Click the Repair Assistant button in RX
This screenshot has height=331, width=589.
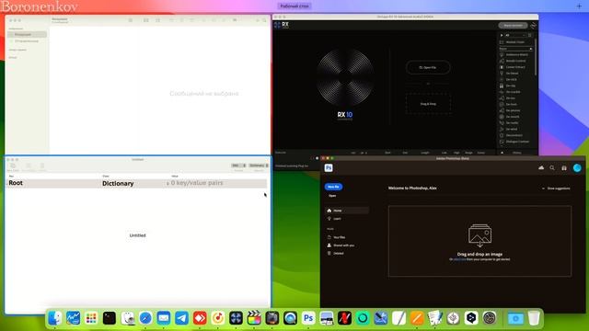[x=513, y=25]
